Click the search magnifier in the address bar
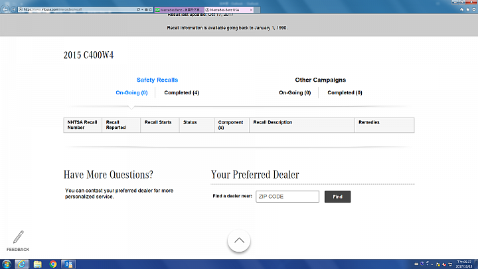 (x=138, y=10)
